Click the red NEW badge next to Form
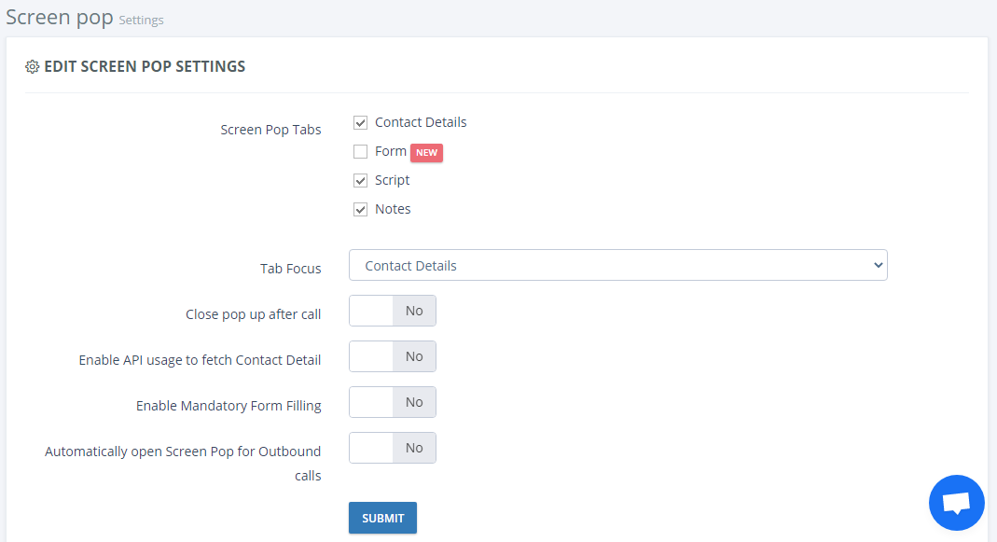This screenshot has height=542, width=997. tap(426, 153)
